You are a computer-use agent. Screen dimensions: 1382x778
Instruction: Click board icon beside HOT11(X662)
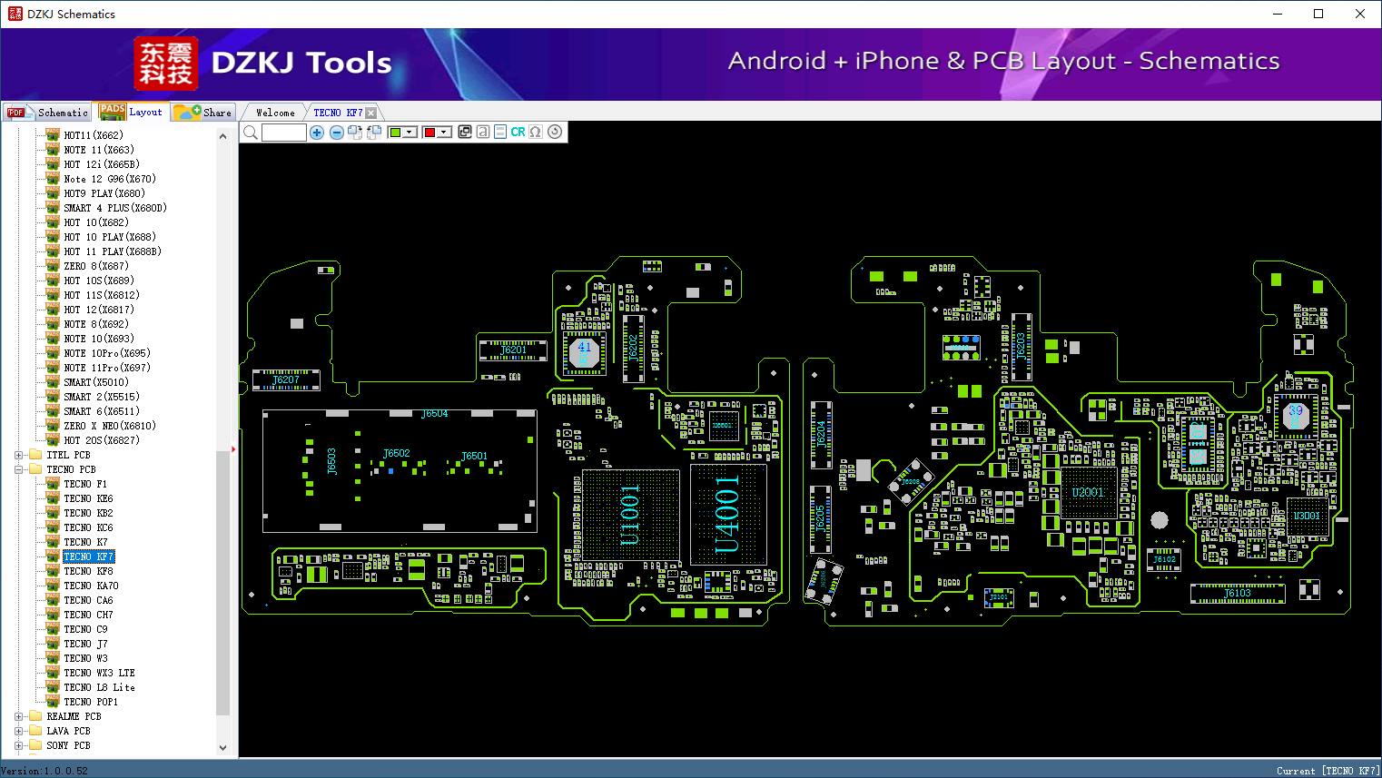coord(53,135)
